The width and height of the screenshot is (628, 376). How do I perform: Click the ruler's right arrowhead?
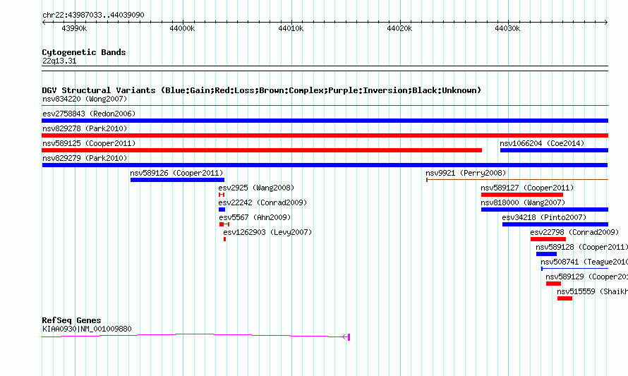[x=606, y=23]
